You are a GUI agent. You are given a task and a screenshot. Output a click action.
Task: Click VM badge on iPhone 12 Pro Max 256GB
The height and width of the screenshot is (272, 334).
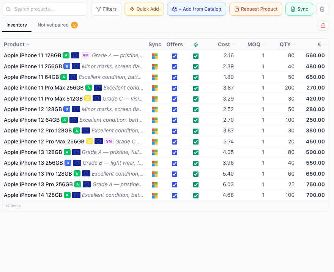click(x=109, y=142)
